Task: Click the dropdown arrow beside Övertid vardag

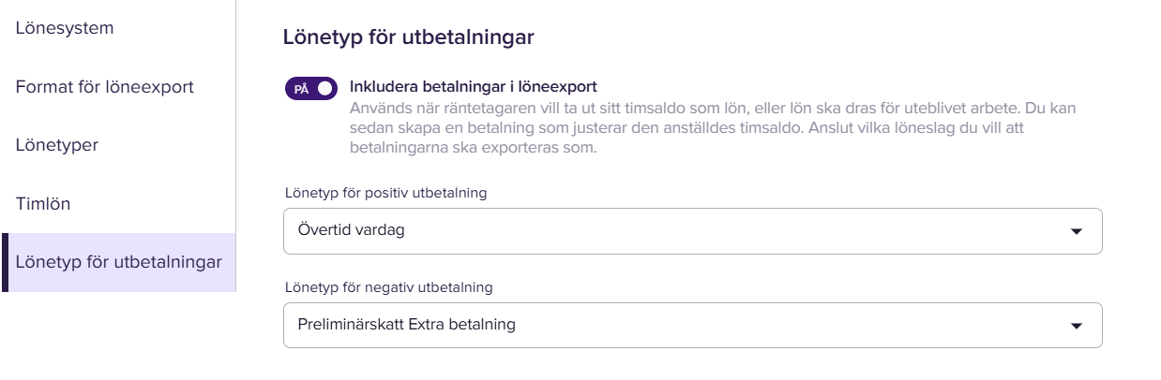Action: pos(1076,231)
